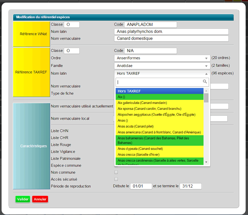Image resolution: width=248 pixels, height=215 pixels.
Task: Open the Ordre dropdown showing Anseriformes
Action: tap(162, 58)
